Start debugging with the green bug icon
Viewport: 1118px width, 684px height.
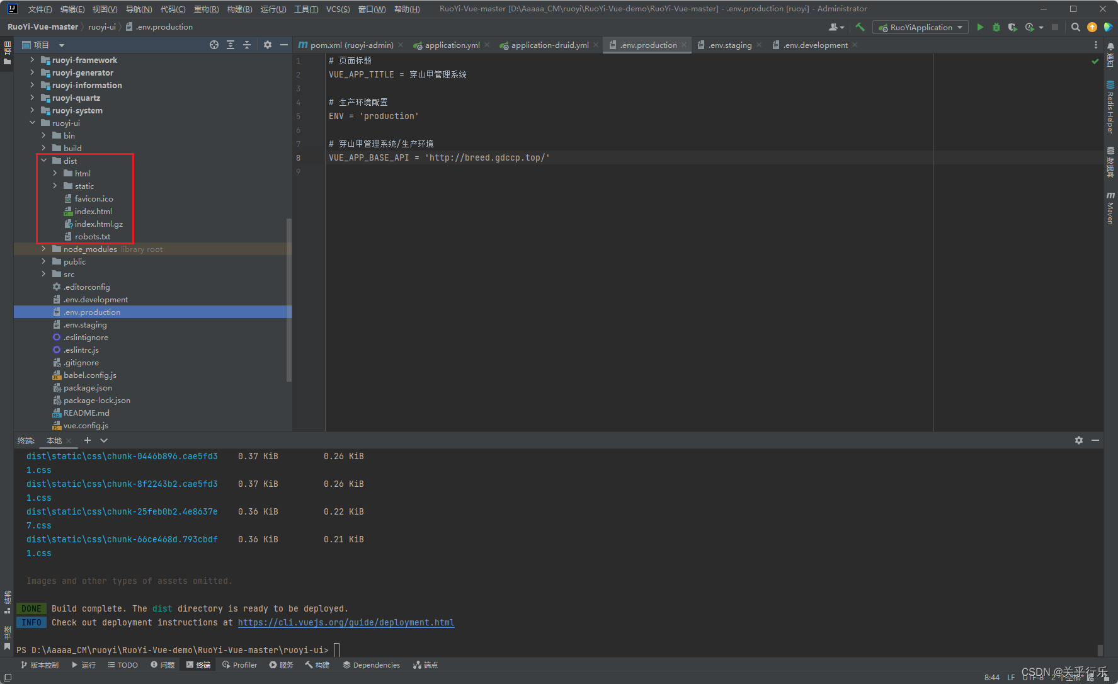pos(996,27)
